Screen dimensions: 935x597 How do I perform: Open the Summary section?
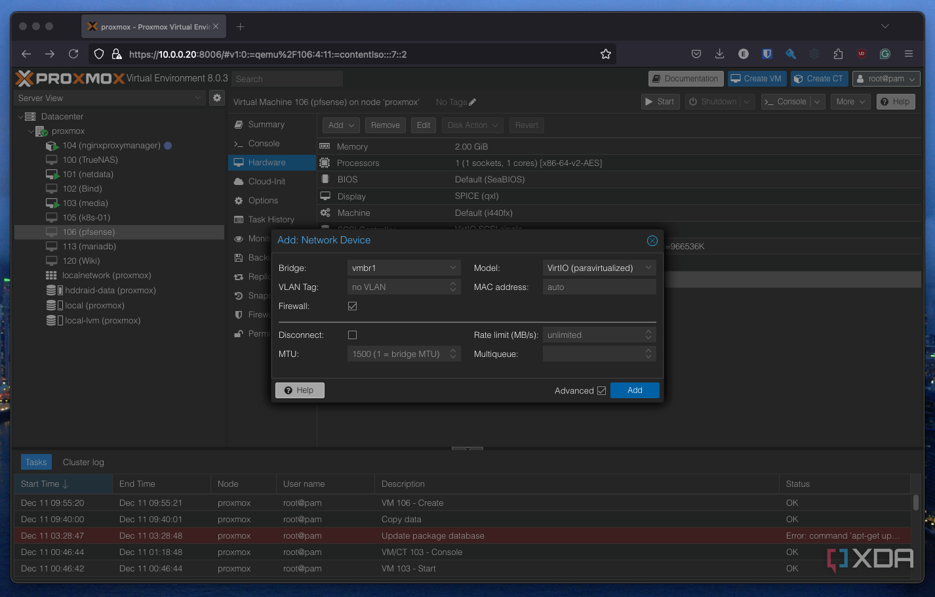pyautogui.click(x=266, y=125)
